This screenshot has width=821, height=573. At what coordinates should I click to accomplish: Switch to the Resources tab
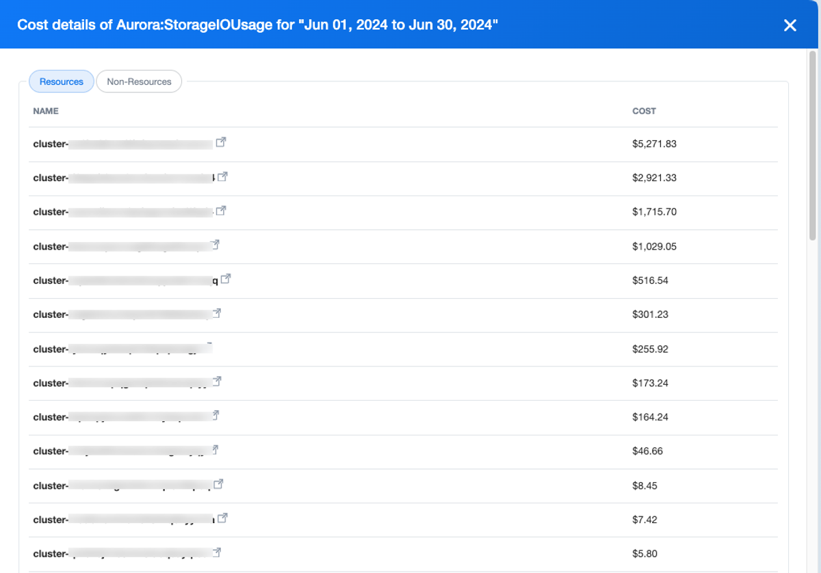[x=62, y=81]
